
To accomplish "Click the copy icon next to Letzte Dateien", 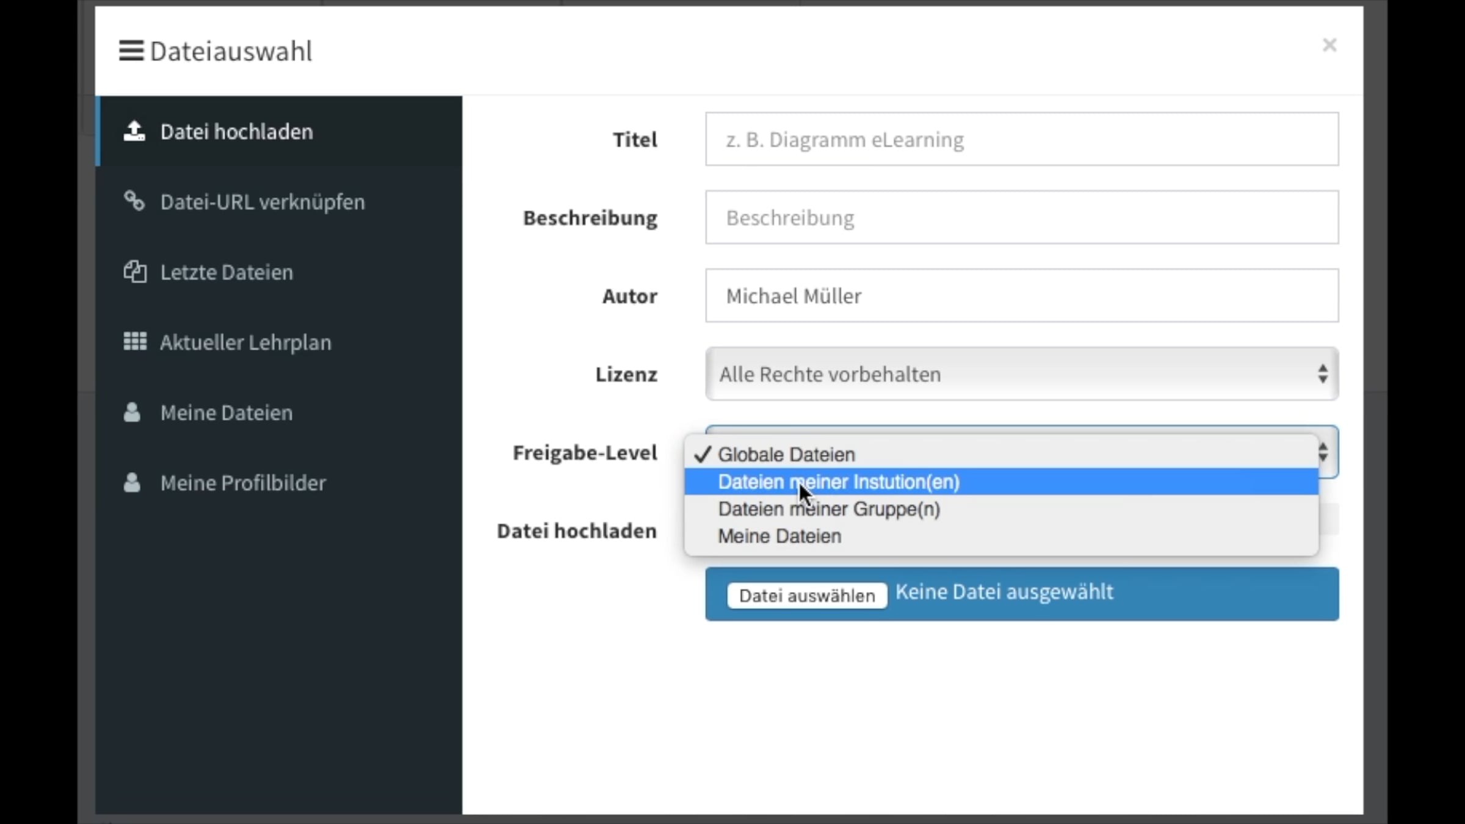I will (x=134, y=272).
